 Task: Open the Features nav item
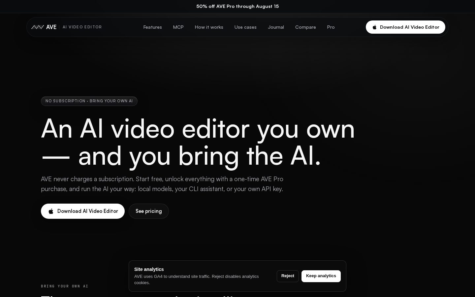pos(152,27)
